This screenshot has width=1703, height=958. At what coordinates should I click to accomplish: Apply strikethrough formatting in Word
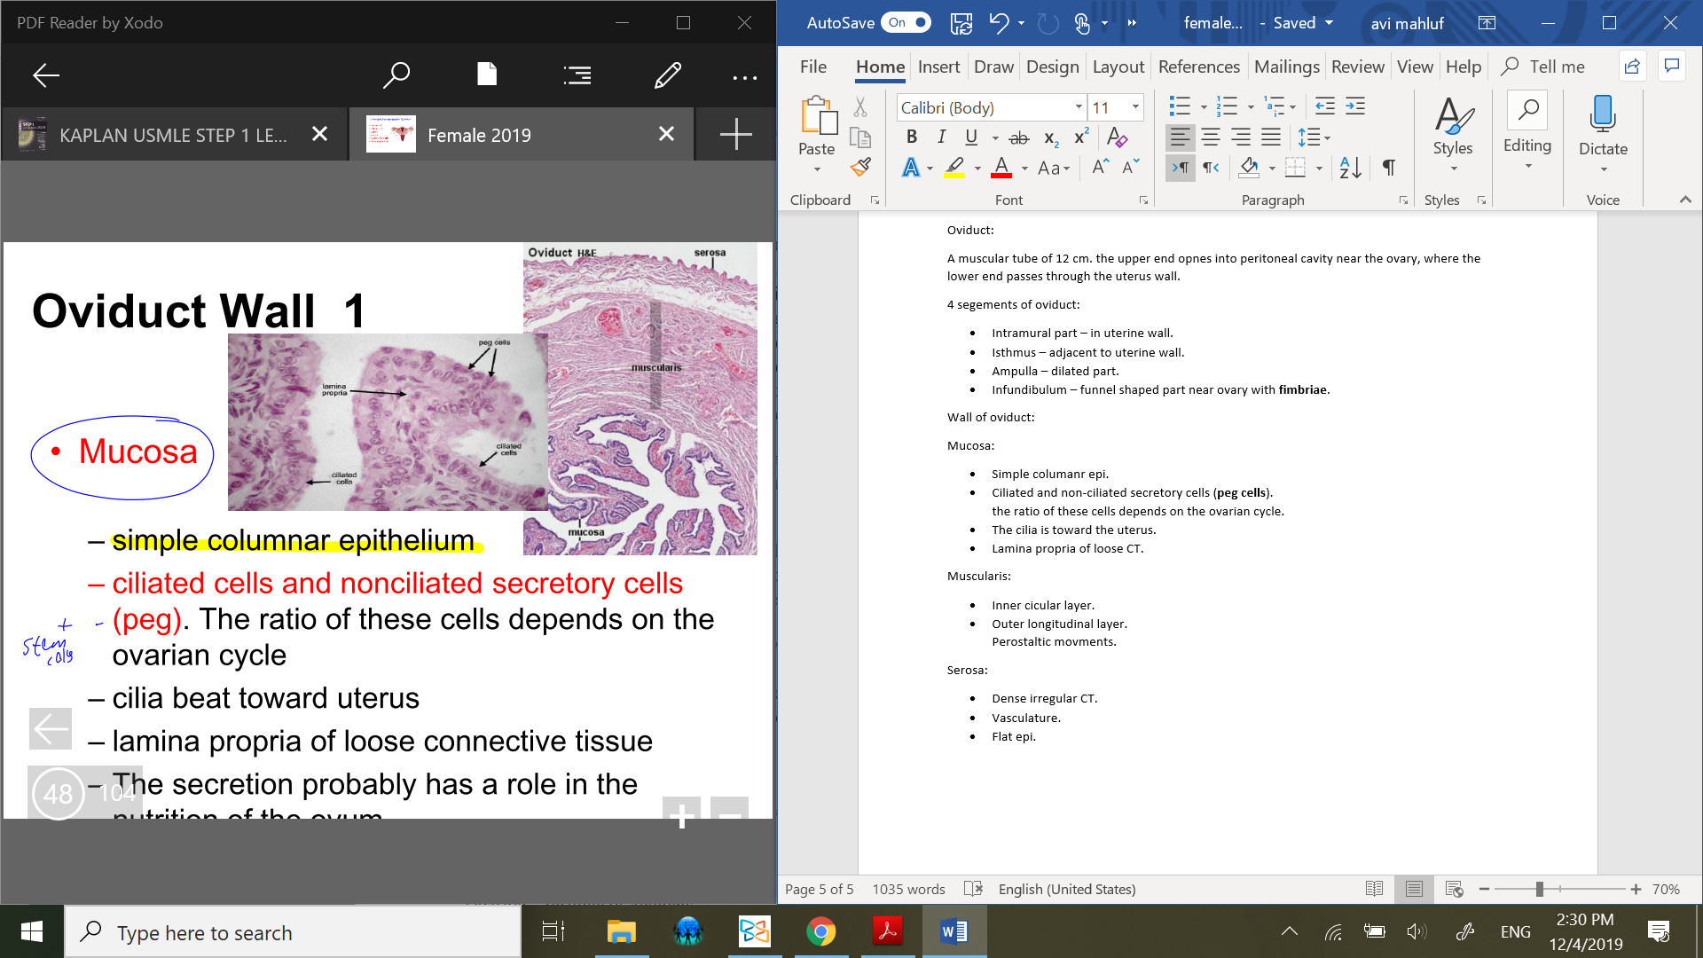click(x=1019, y=137)
